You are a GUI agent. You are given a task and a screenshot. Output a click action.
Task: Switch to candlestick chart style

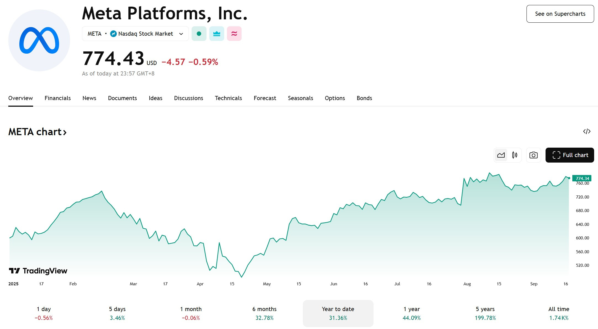coord(514,155)
